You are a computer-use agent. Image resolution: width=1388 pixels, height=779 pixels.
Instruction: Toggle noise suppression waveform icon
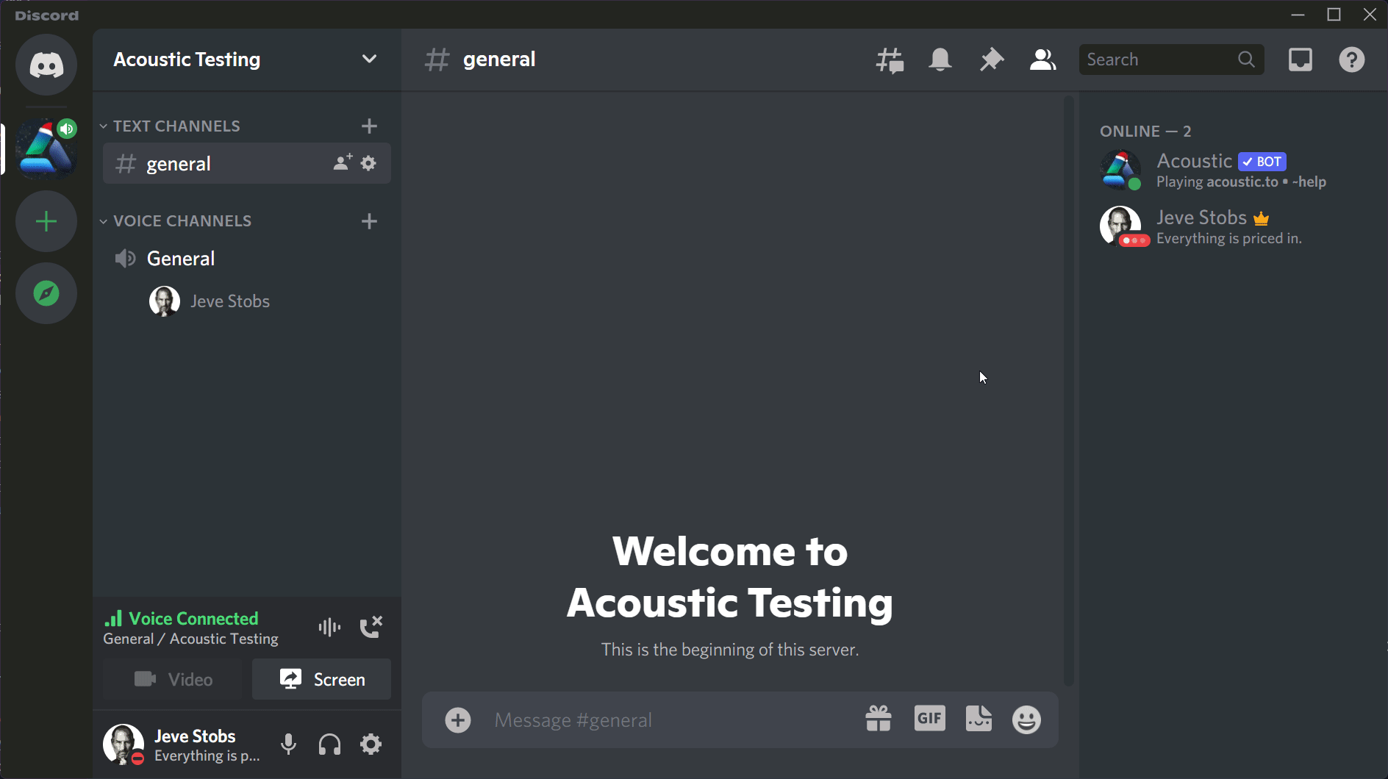point(329,627)
